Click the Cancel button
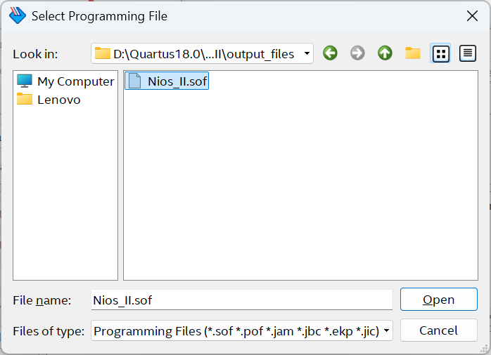This screenshot has width=491, height=355. click(x=439, y=330)
